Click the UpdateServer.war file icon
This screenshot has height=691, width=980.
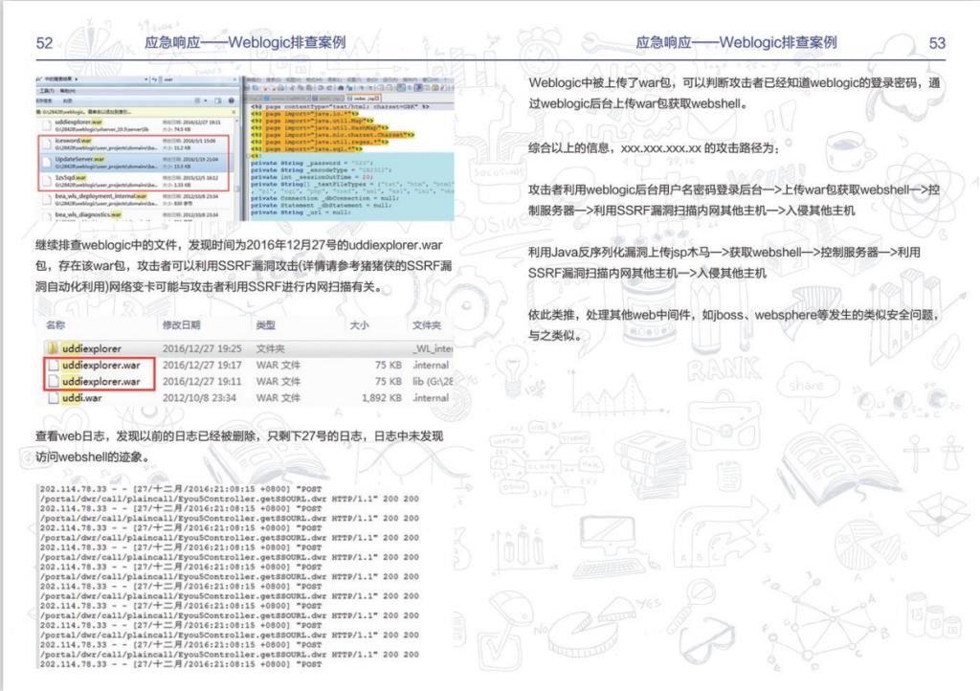[48, 162]
